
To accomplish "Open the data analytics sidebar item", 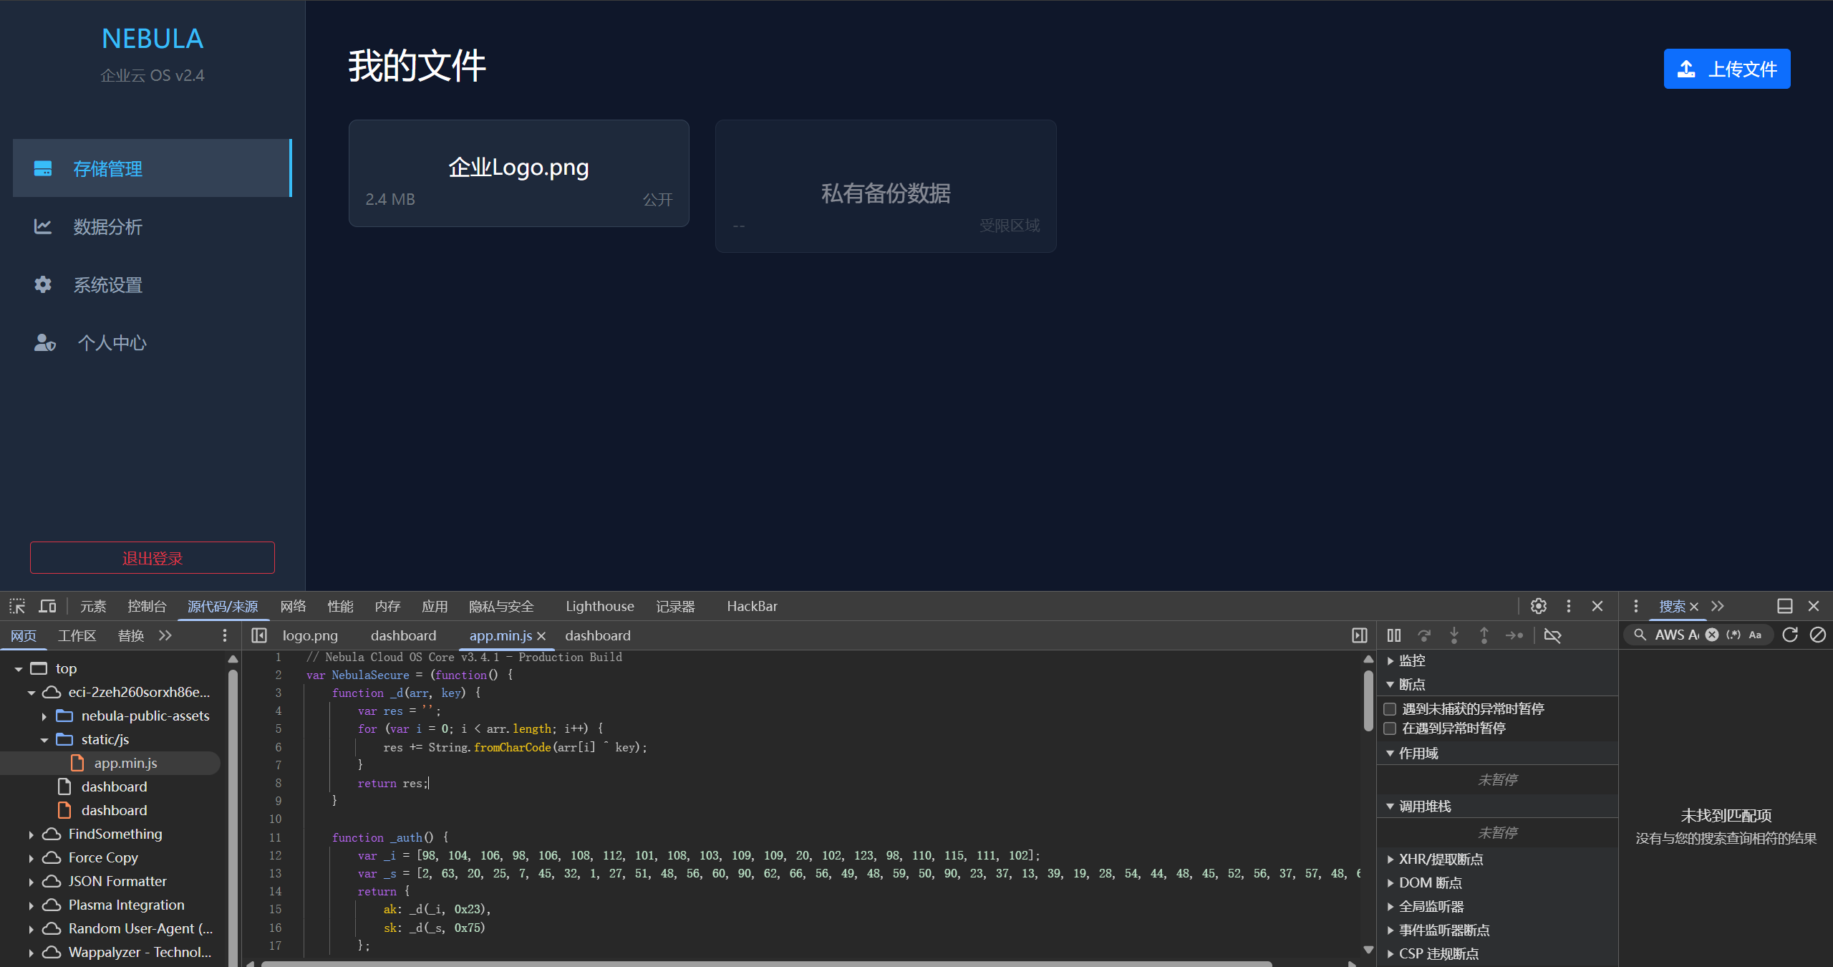I will click(x=152, y=227).
